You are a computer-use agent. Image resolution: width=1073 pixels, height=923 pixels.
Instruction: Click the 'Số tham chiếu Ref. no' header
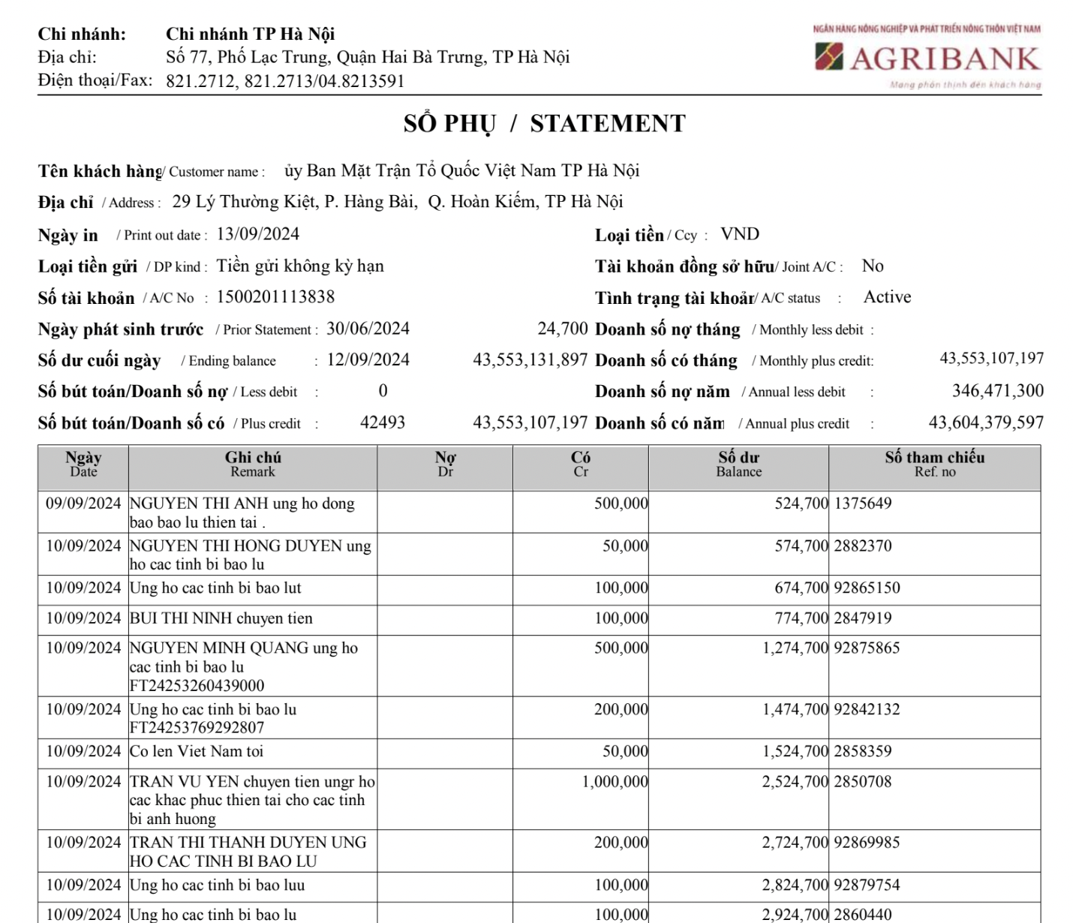pyautogui.click(x=934, y=465)
